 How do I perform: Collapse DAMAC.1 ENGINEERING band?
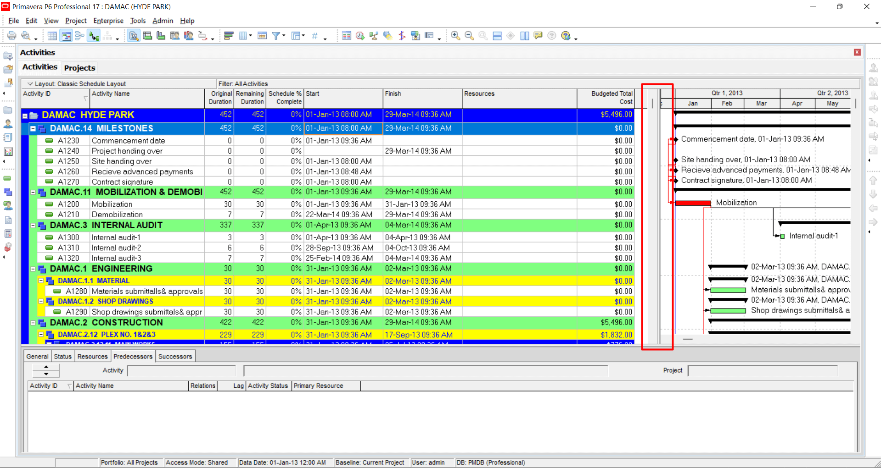[x=33, y=269]
